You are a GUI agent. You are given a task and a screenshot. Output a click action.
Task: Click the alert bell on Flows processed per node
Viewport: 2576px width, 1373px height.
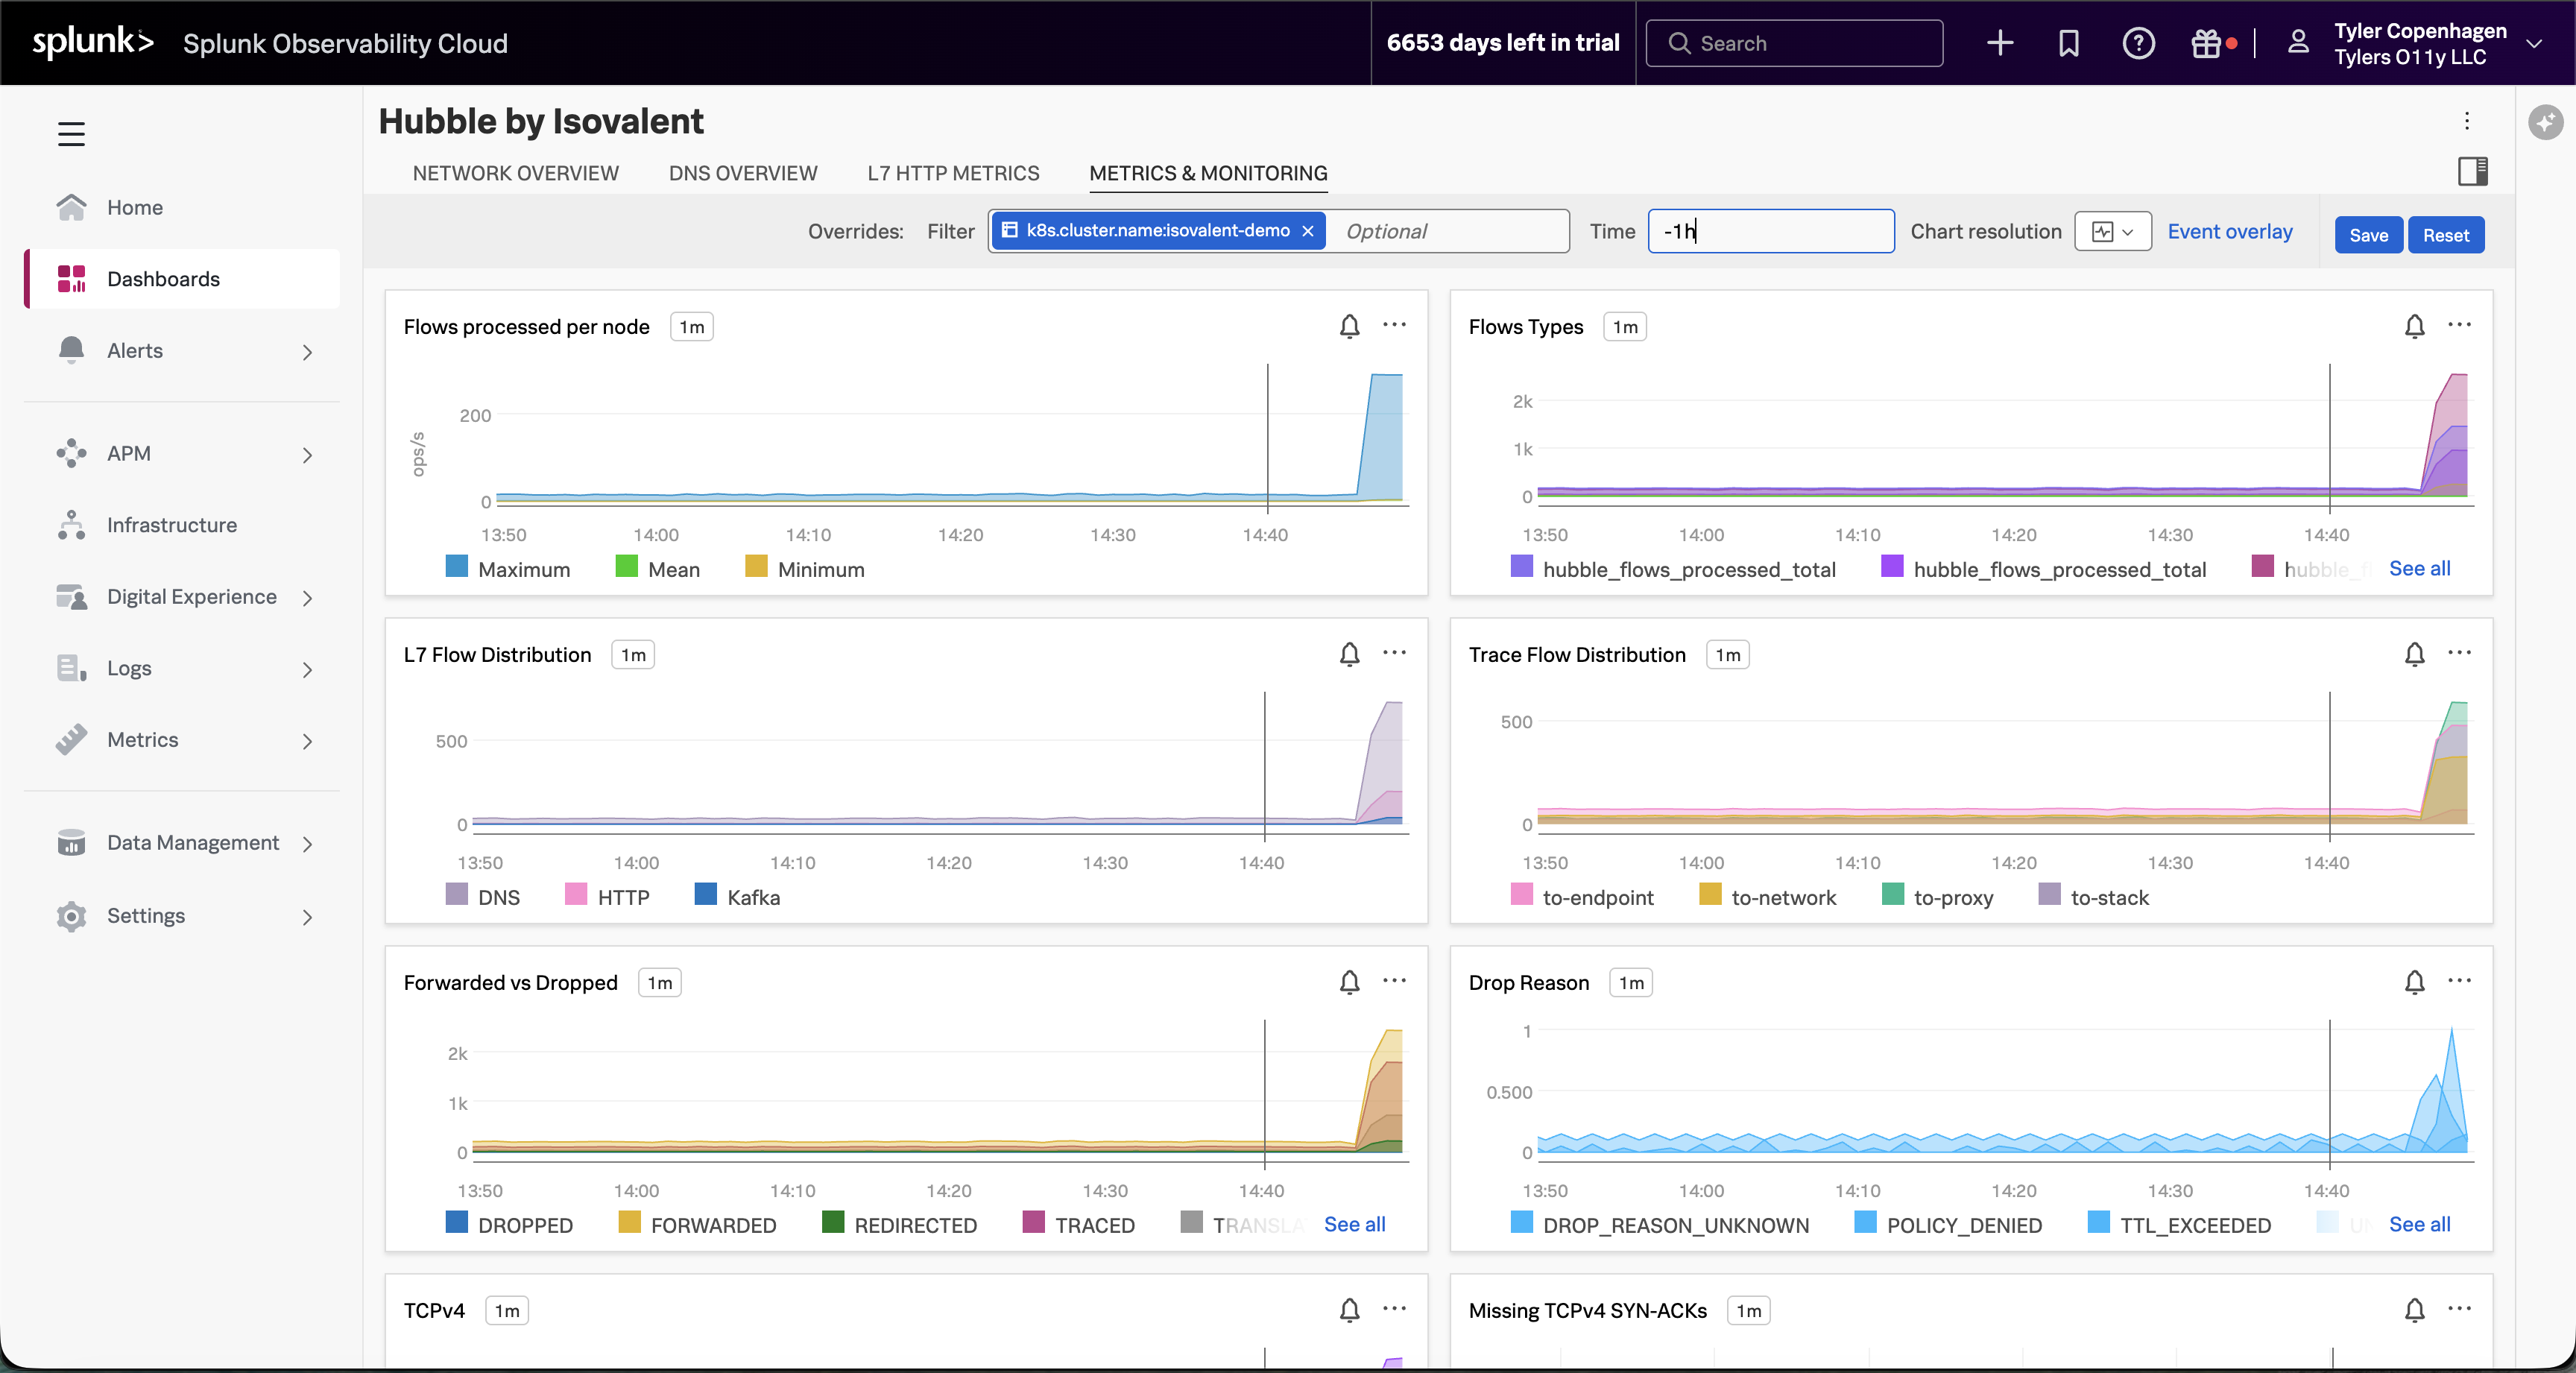click(1349, 326)
